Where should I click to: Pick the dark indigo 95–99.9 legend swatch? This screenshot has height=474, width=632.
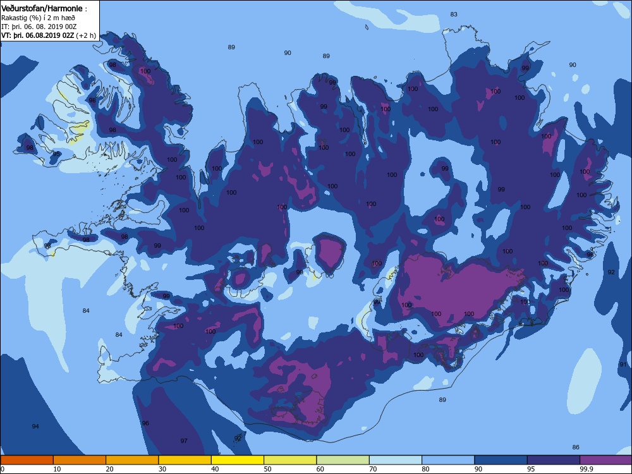[x=554, y=460]
